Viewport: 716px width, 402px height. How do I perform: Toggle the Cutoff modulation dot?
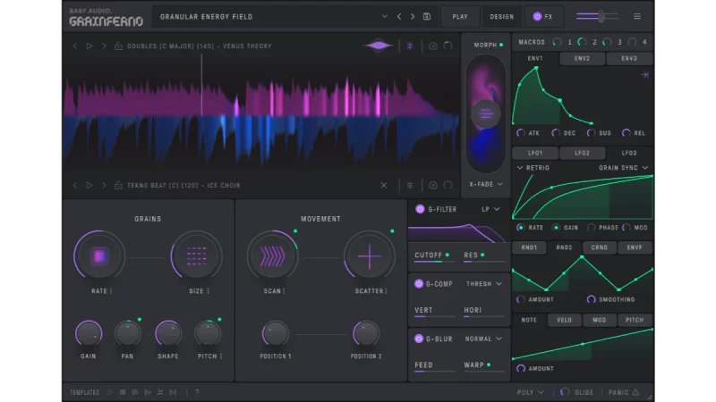pos(447,255)
